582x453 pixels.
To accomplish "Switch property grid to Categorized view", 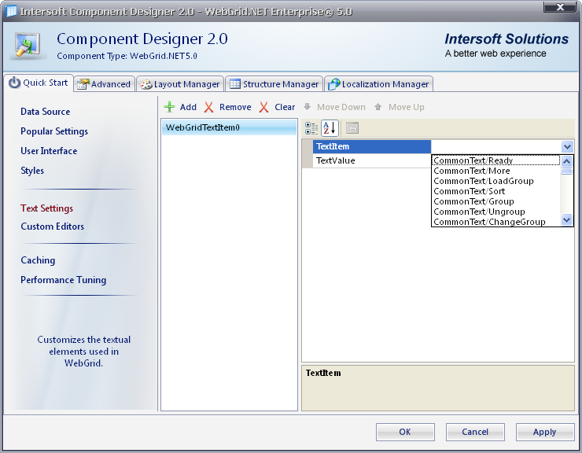I will (311, 128).
